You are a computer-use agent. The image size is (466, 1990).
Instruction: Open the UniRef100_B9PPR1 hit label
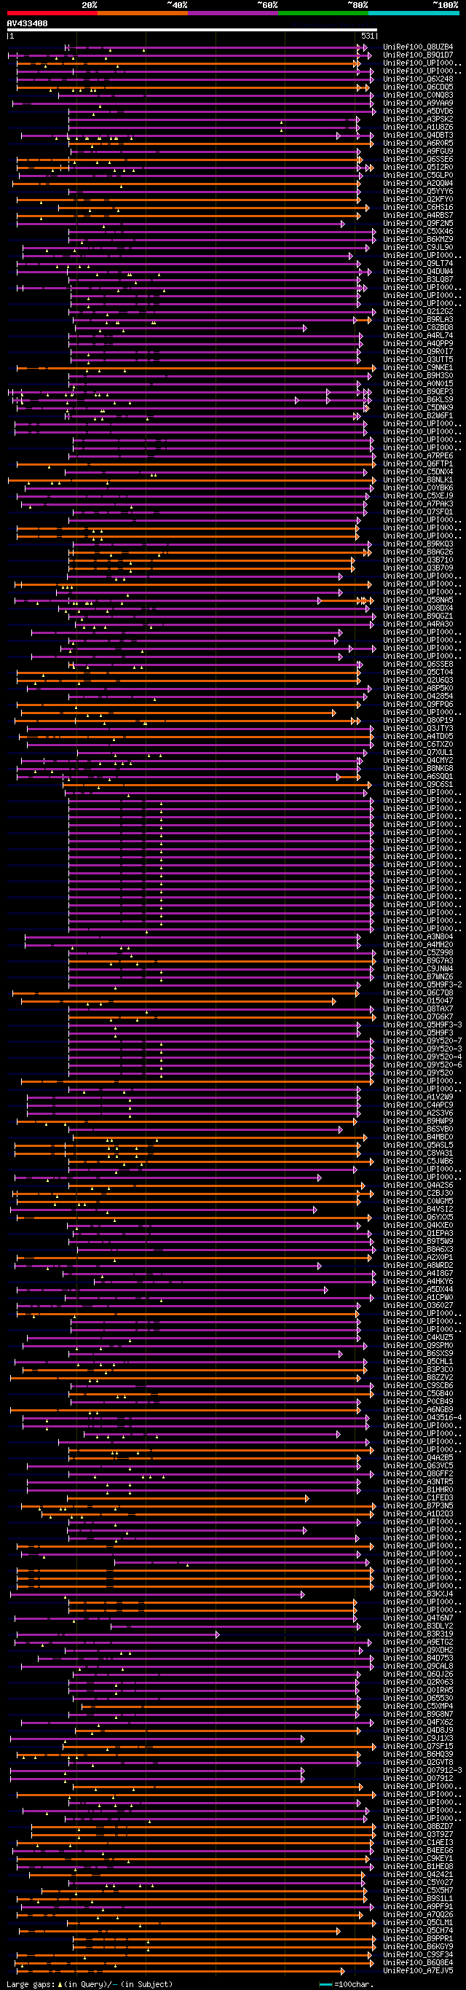pos(418,1939)
